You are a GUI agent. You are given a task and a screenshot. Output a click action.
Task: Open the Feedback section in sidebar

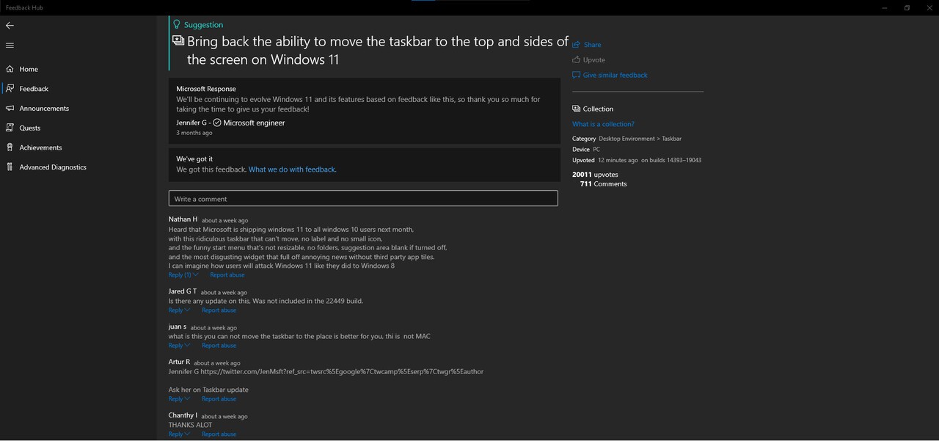click(x=34, y=89)
